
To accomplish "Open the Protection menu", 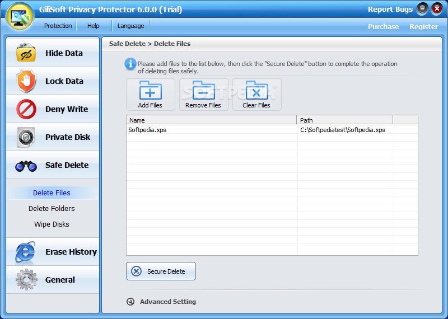I will [x=58, y=26].
